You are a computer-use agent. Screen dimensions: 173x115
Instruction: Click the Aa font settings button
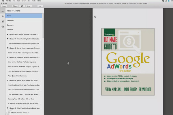(x=40, y=6)
